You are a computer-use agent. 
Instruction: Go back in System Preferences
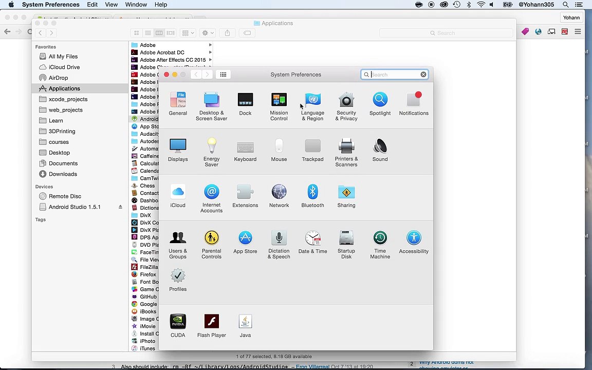[x=196, y=75]
